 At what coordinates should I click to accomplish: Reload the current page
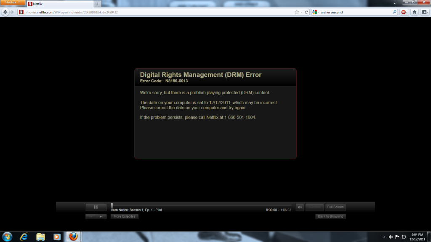(306, 12)
